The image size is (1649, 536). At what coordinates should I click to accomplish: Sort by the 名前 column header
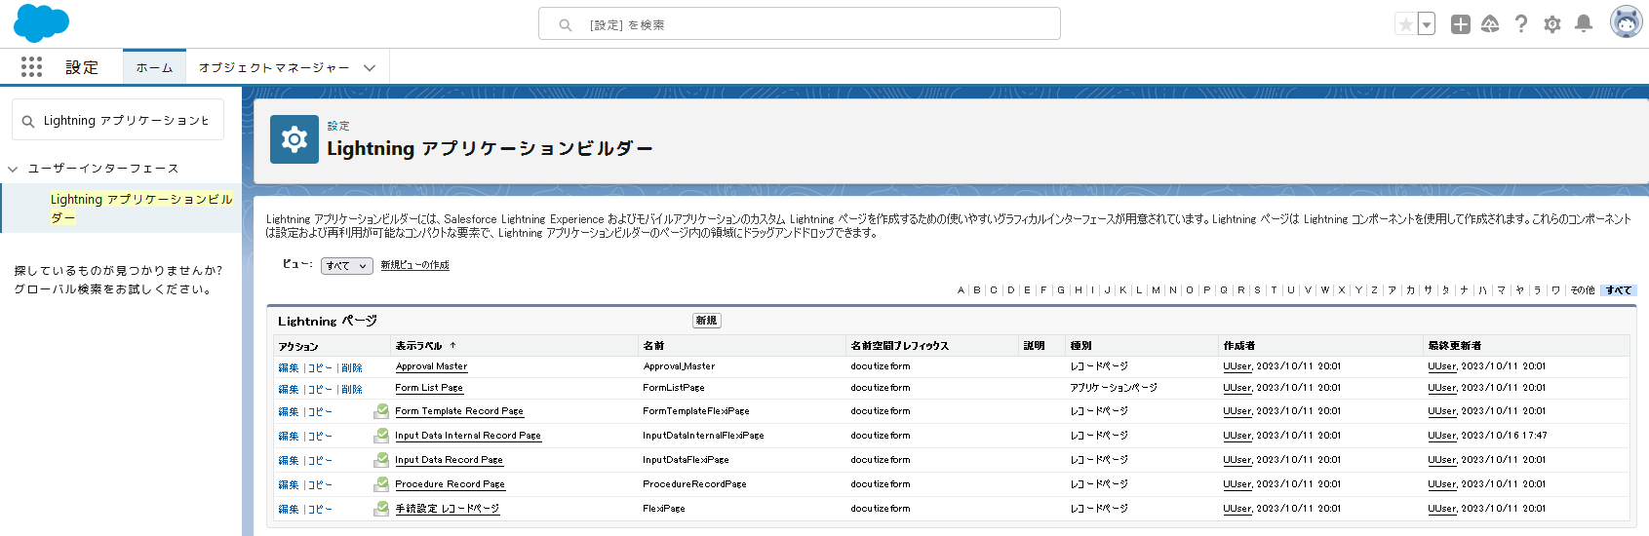[x=653, y=346]
